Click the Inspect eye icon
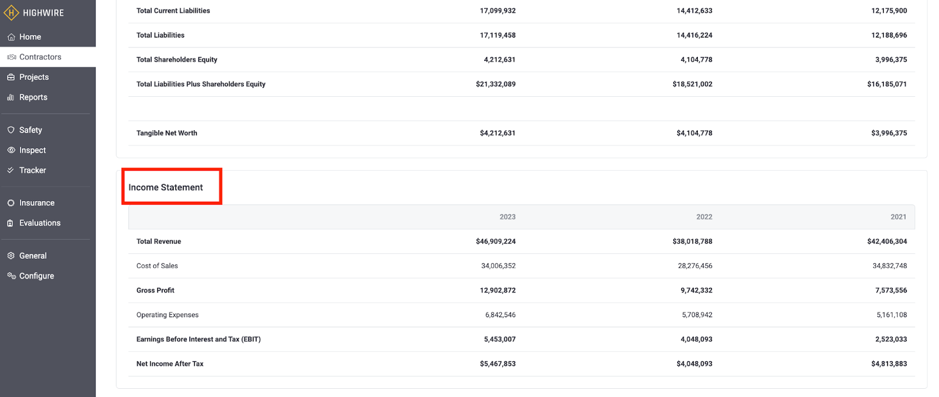The height and width of the screenshot is (397, 939). tap(11, 150)
